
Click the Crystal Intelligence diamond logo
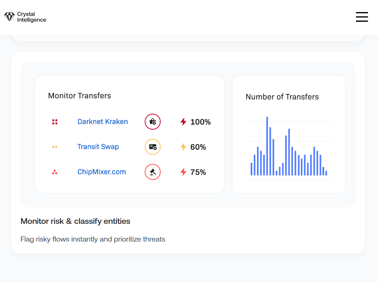click(x=9, y=17)
